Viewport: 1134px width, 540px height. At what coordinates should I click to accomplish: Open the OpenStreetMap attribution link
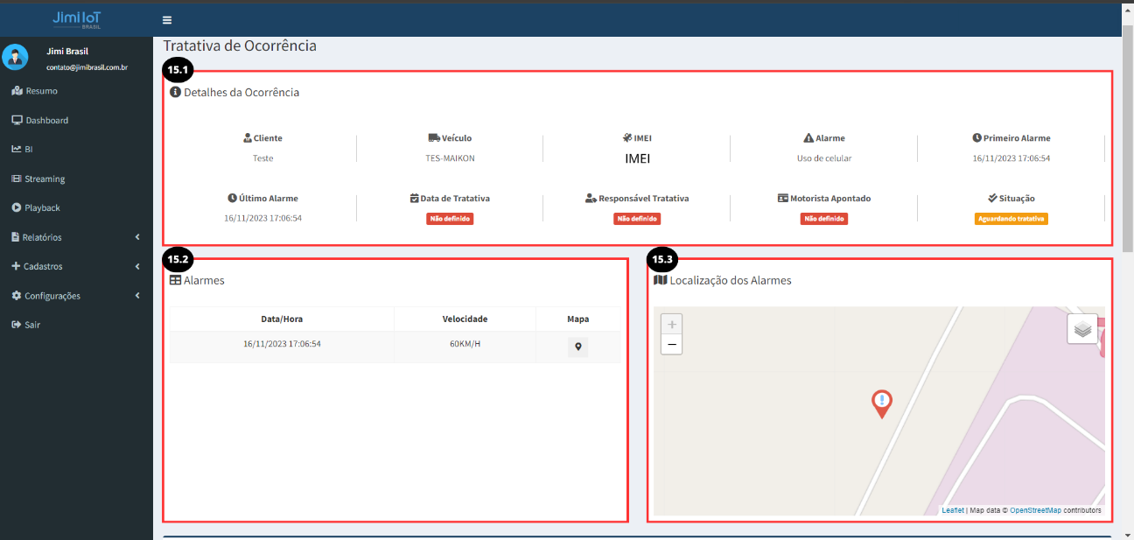coord(1035,510)
